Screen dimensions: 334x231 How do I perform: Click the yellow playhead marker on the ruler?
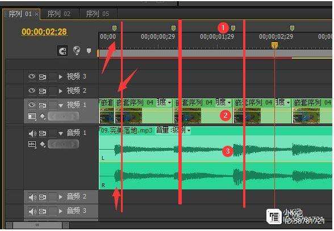(274, 45)
